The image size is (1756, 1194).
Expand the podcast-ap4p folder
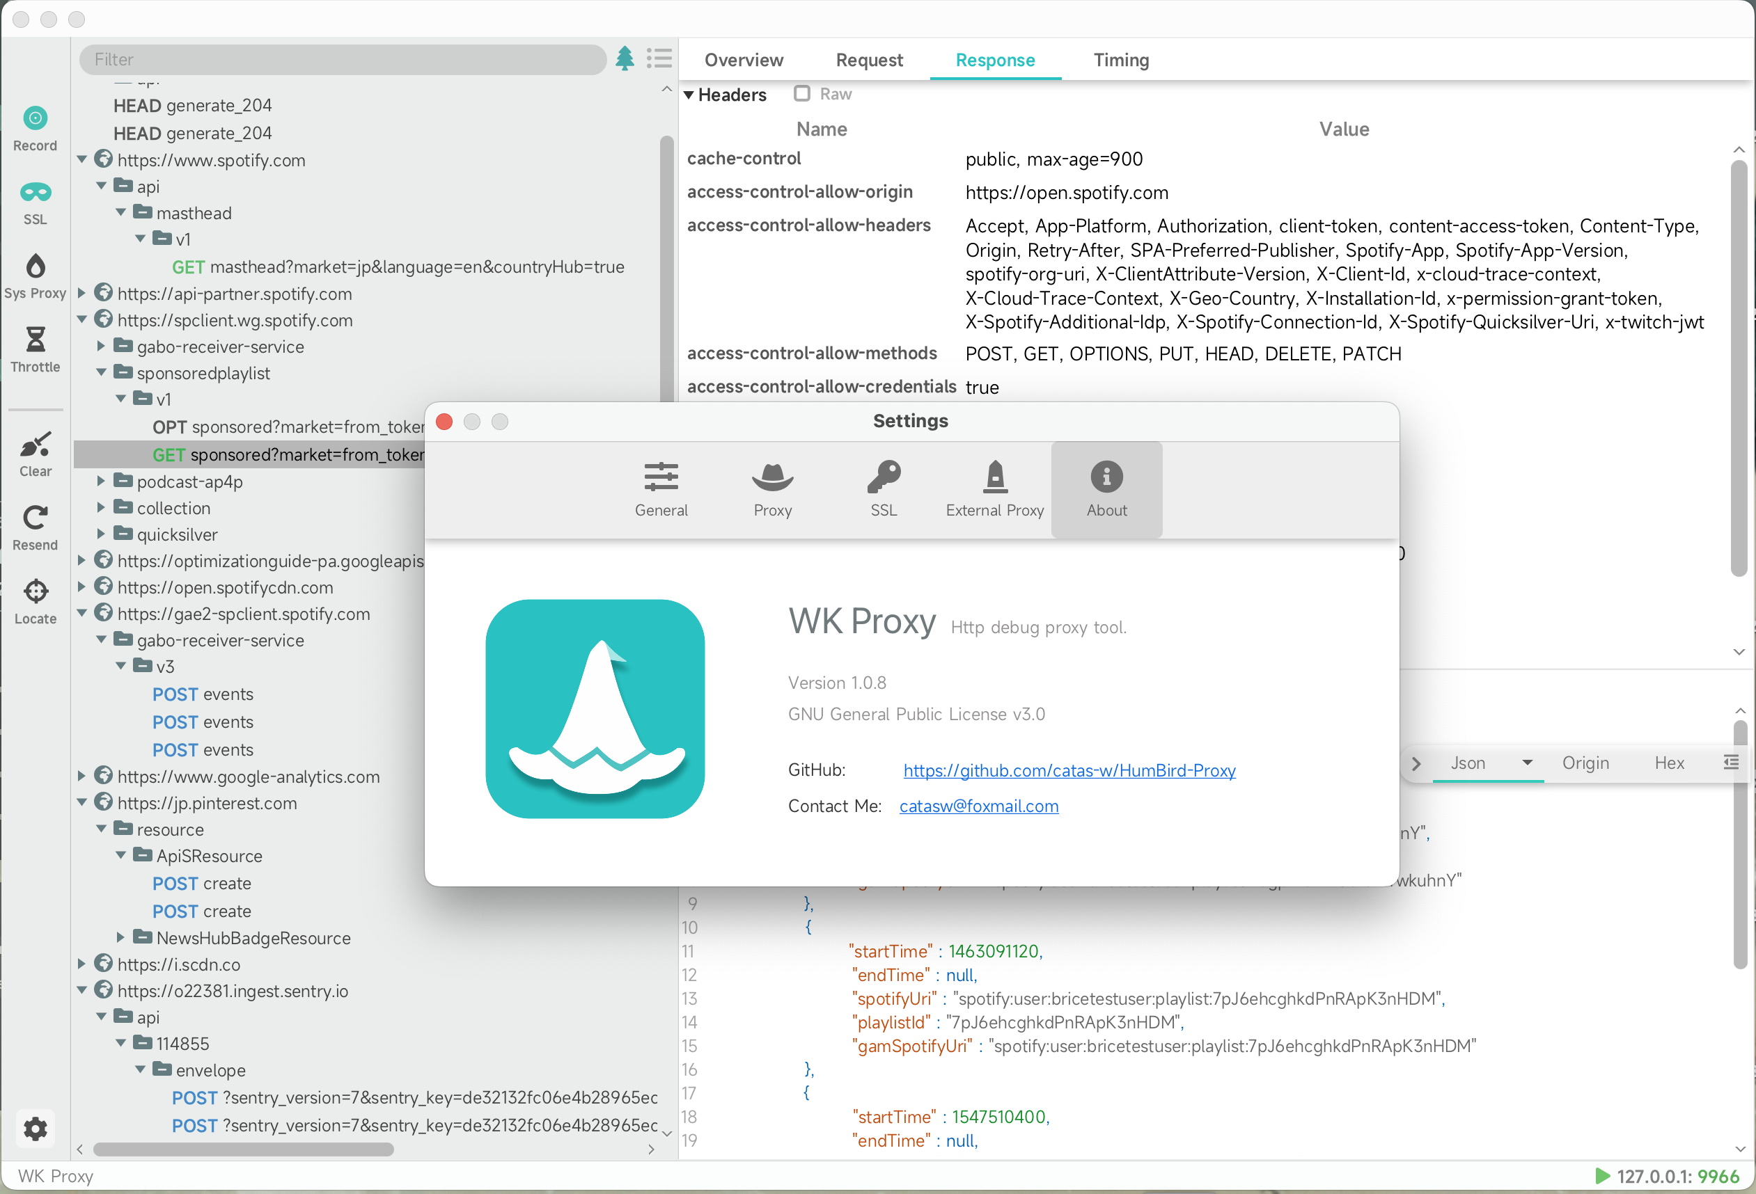point(100,481)
